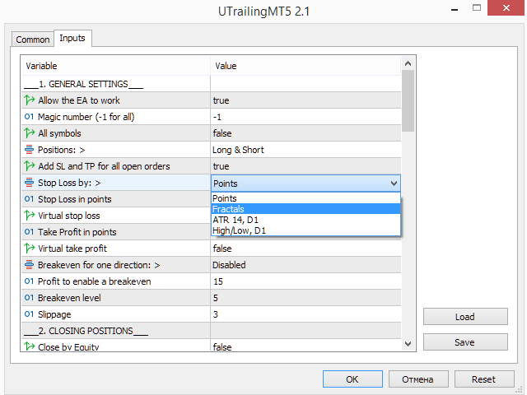Image resolution: width=527 pixels, height=395 pixels.
Task: Edit the Profit to enable a breakeven value 15
Action: (x=305, y=281)
